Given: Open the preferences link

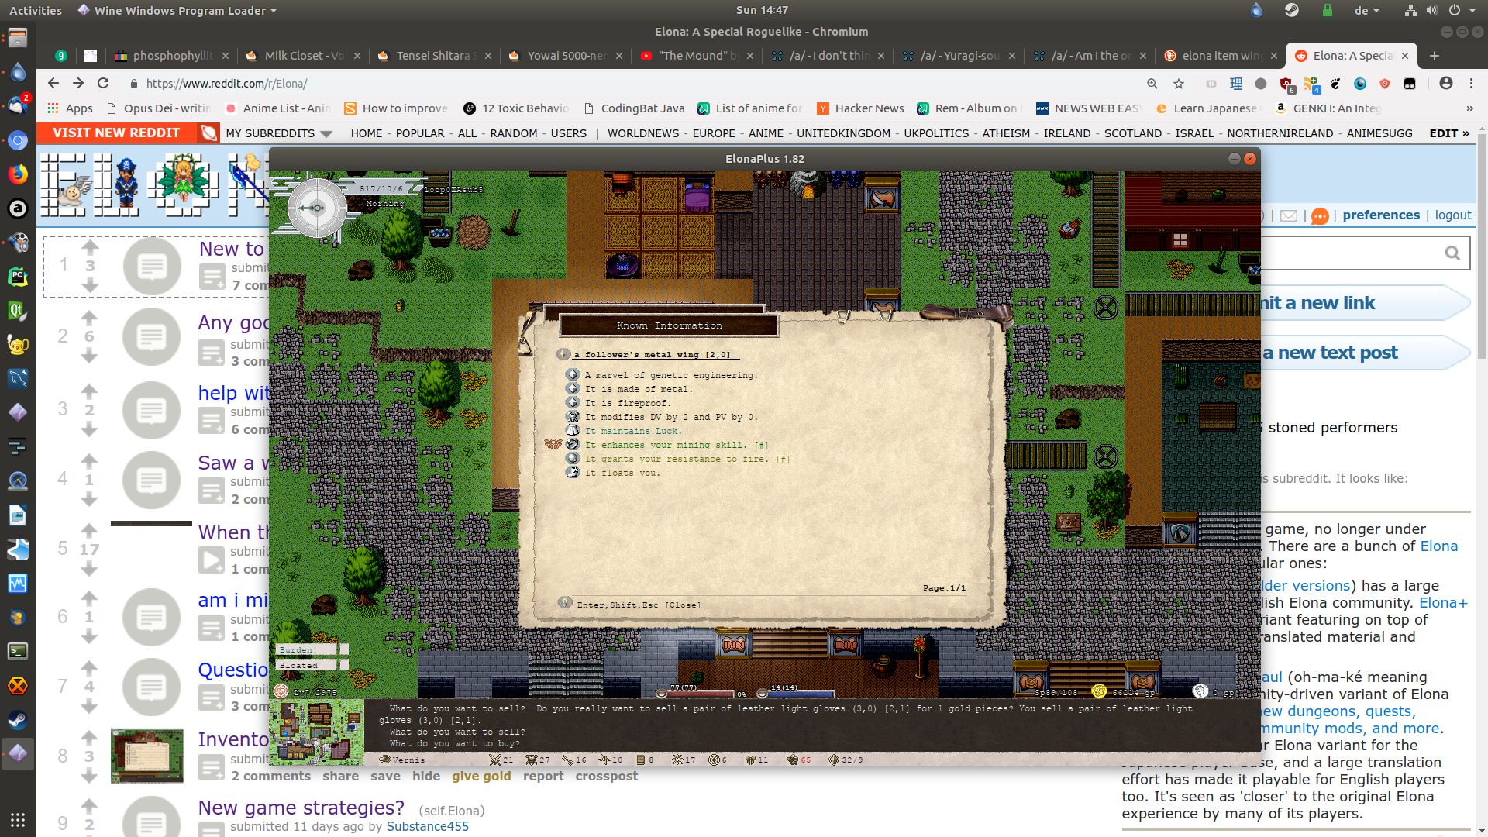Looking at the screenshot, I should click(x=1380, y=215).
